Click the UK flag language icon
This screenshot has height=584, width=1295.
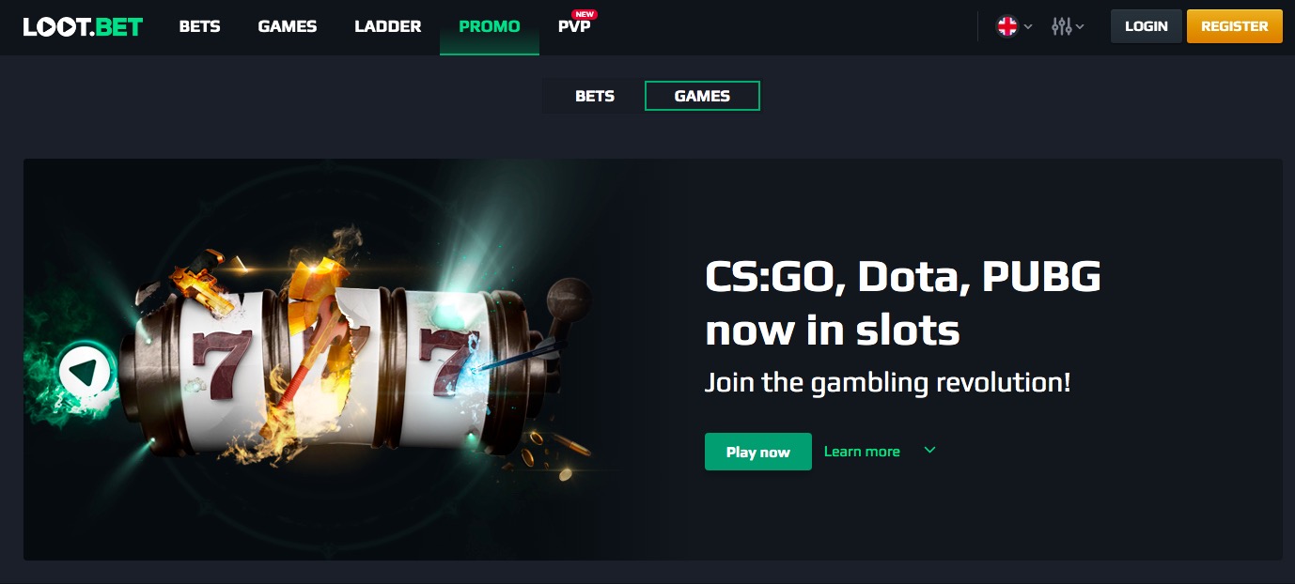tap(1007, 26)
